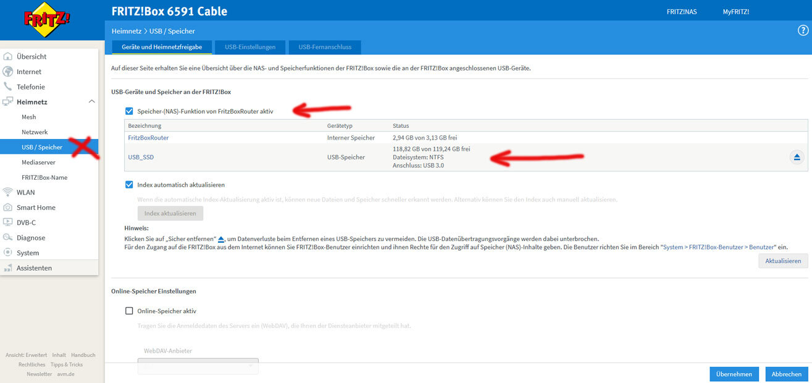The height and width of the screenshot is (383, 812).
Task: Uncheck Index automatisch aktualisieren
Action: pyautogui.click(x=129, y=185)
